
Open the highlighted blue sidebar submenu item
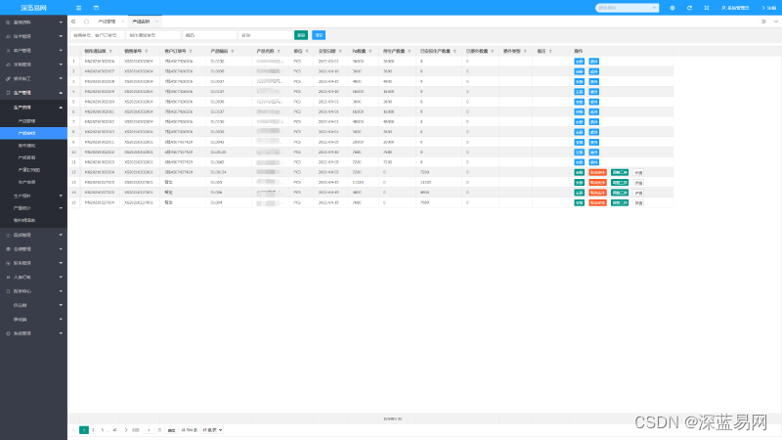(33, 133)
